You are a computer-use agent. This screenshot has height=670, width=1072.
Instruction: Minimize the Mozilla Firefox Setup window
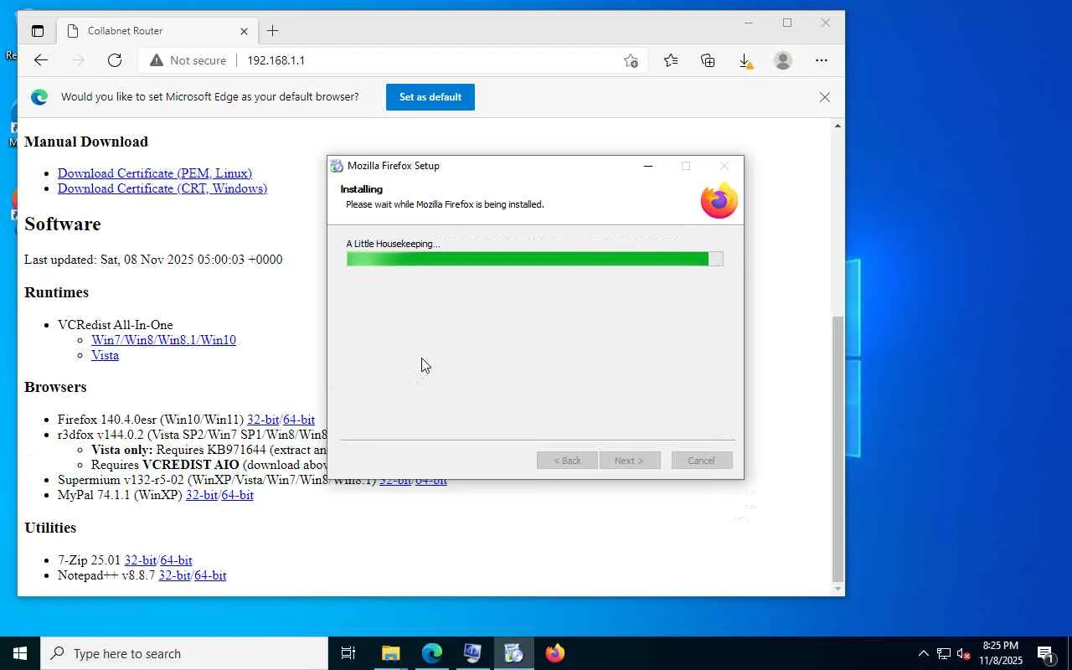pyautogui.click(x=647, y=166)
